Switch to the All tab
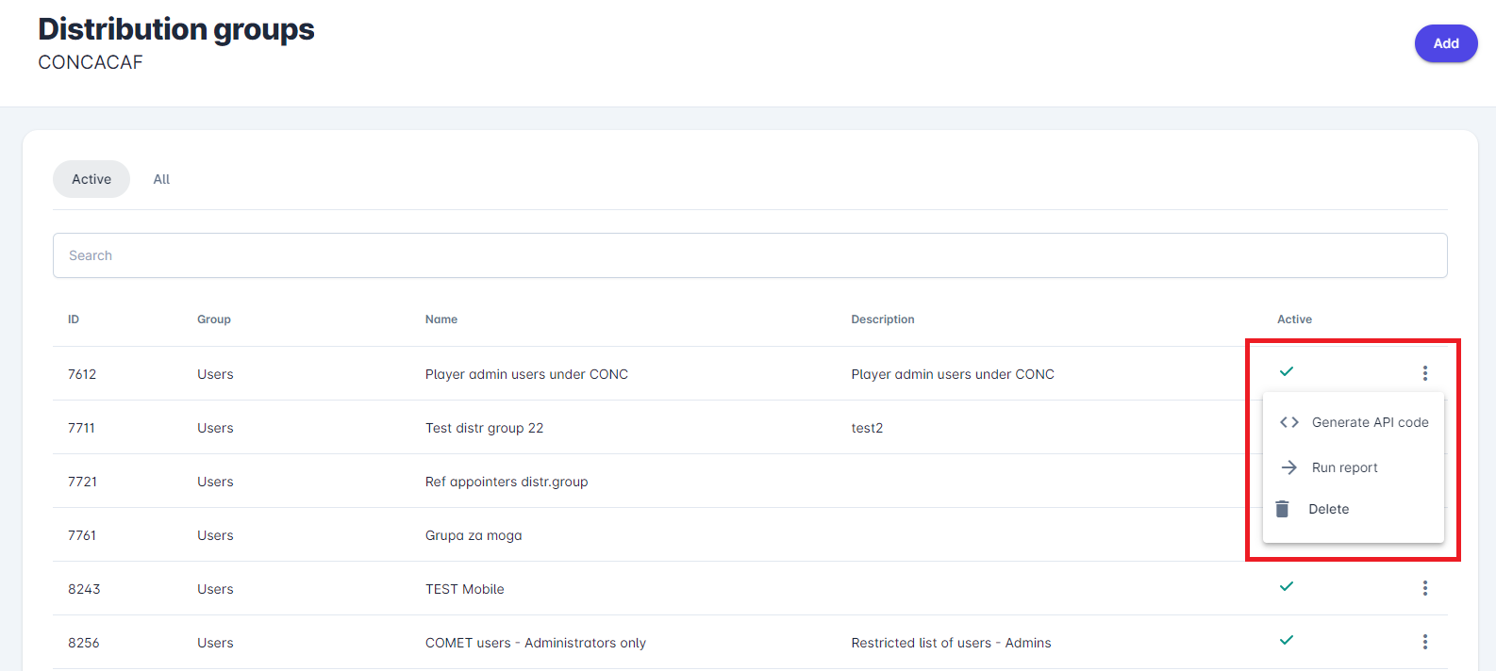This screenshot has height=671, width=1496. click(161, 179)
